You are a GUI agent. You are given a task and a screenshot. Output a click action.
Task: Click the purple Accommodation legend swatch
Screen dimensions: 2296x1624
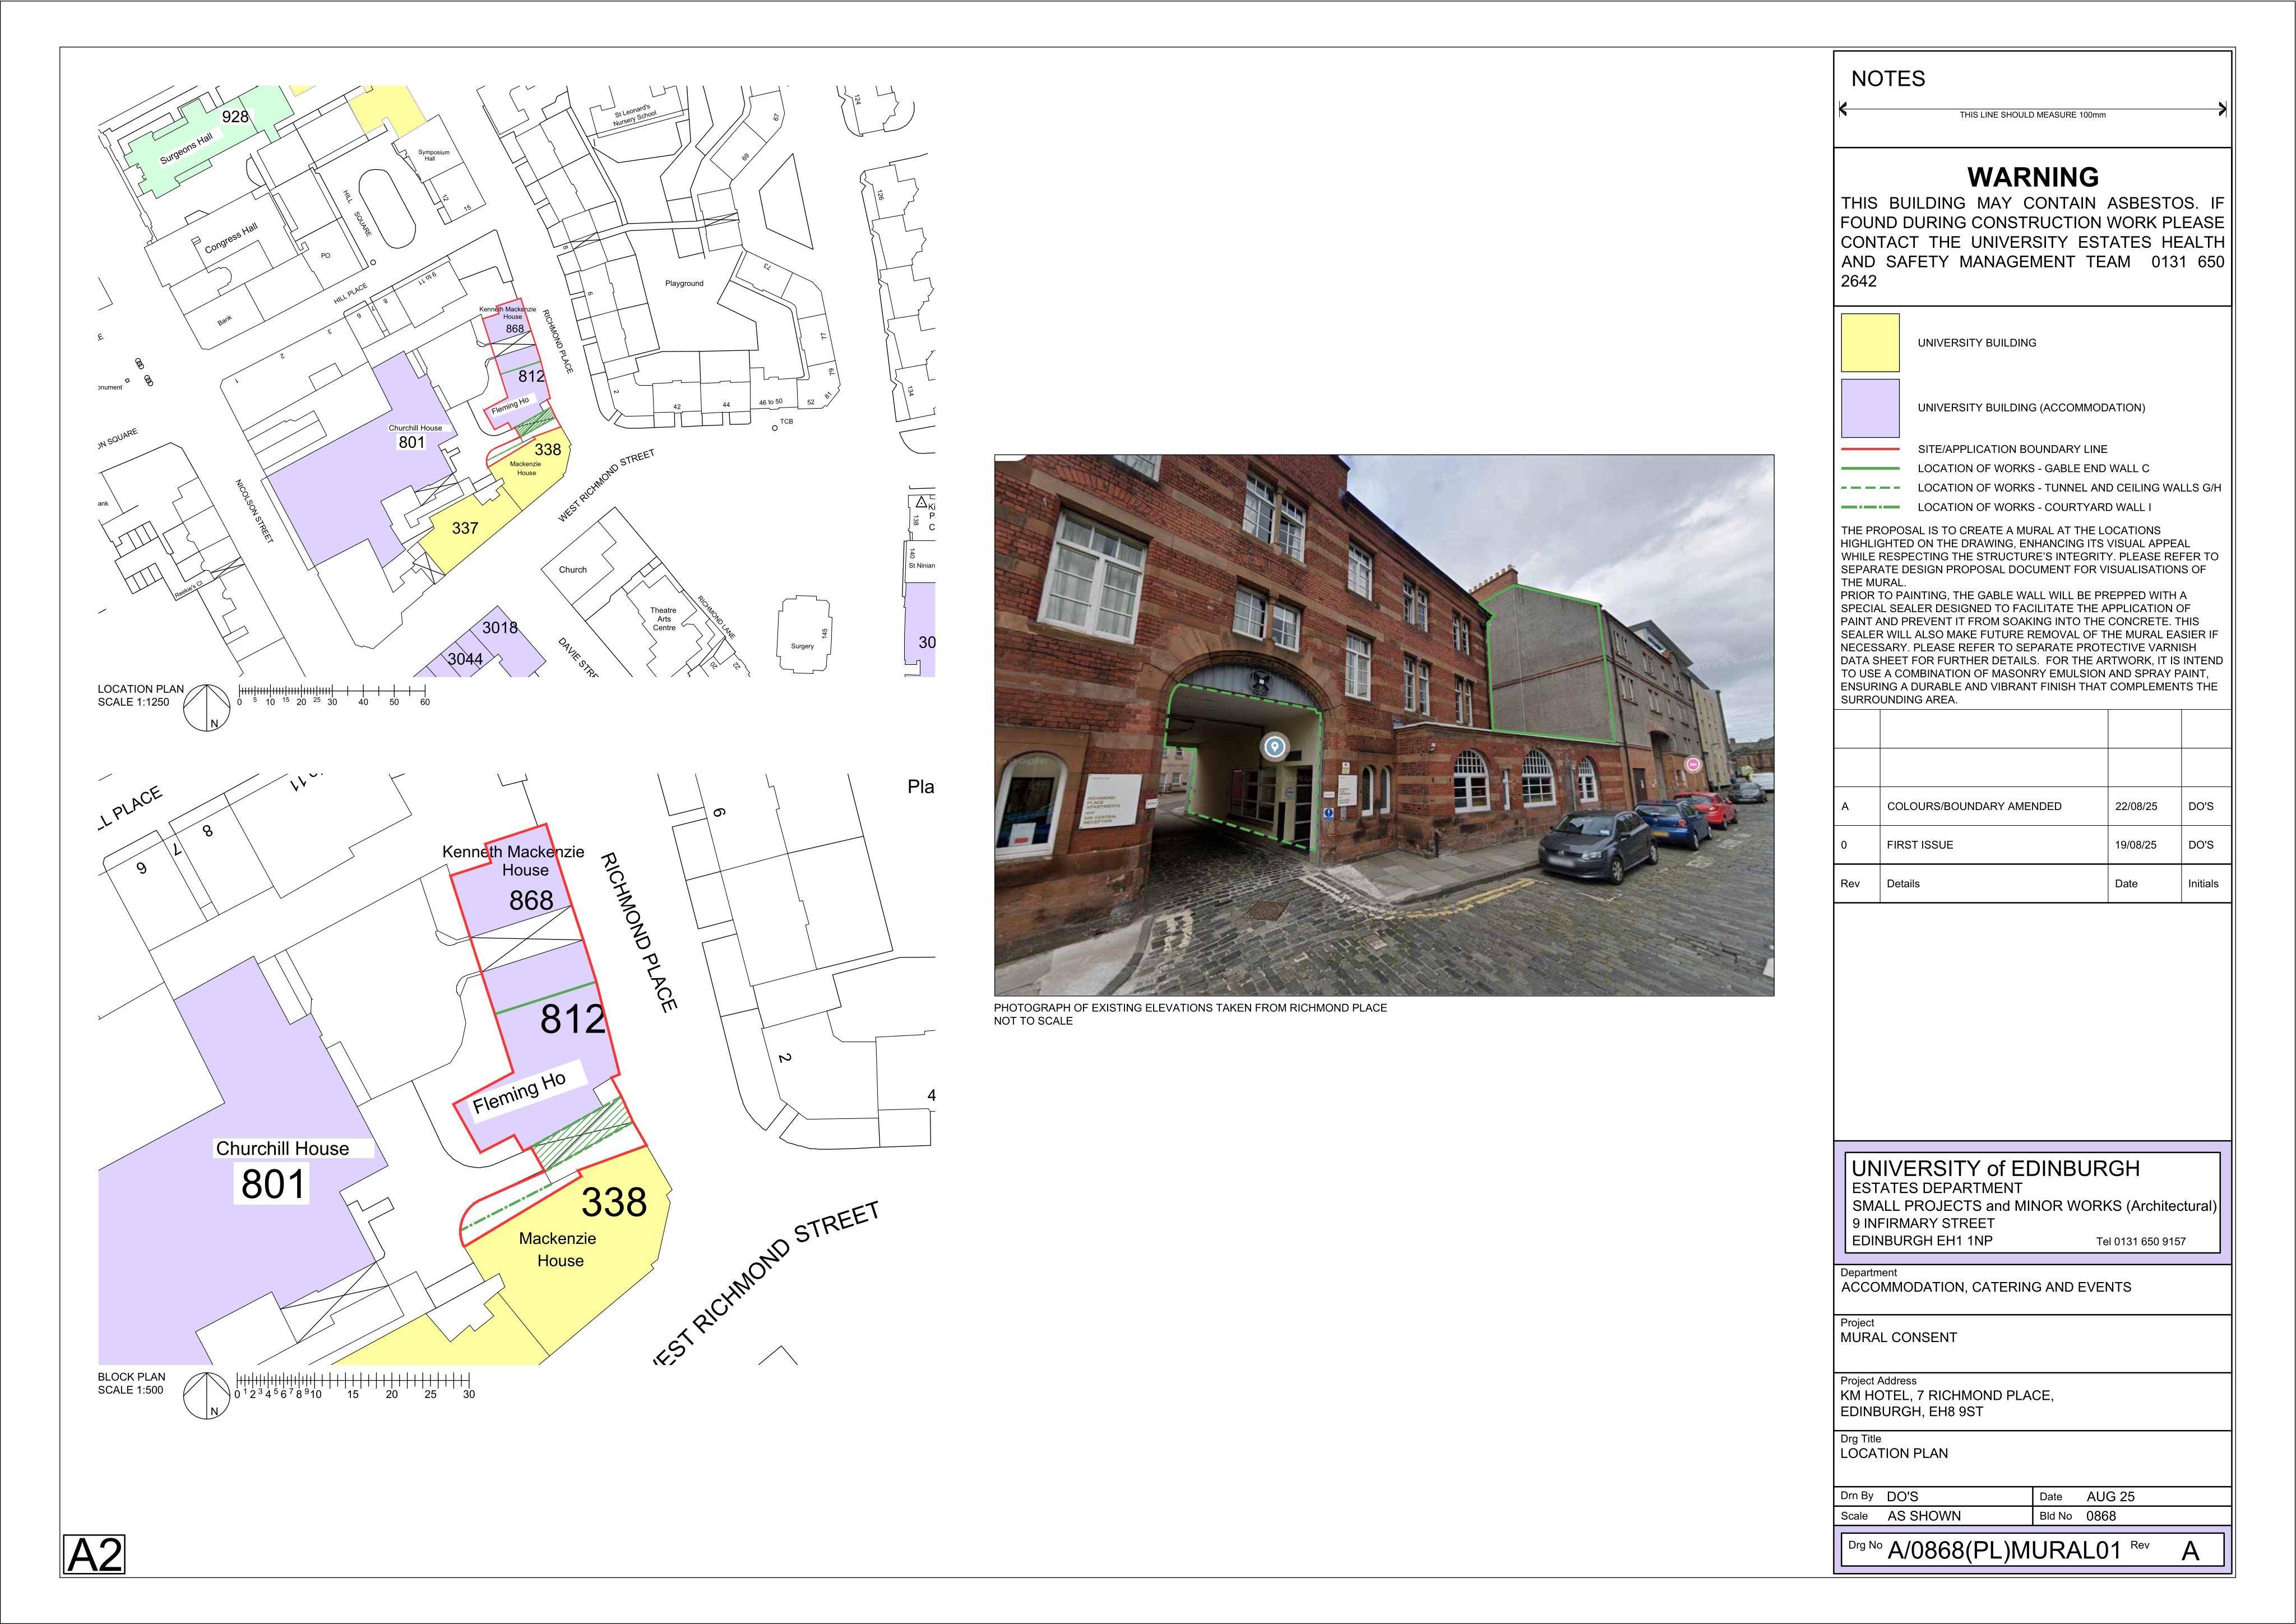(x=1870, y=408)
